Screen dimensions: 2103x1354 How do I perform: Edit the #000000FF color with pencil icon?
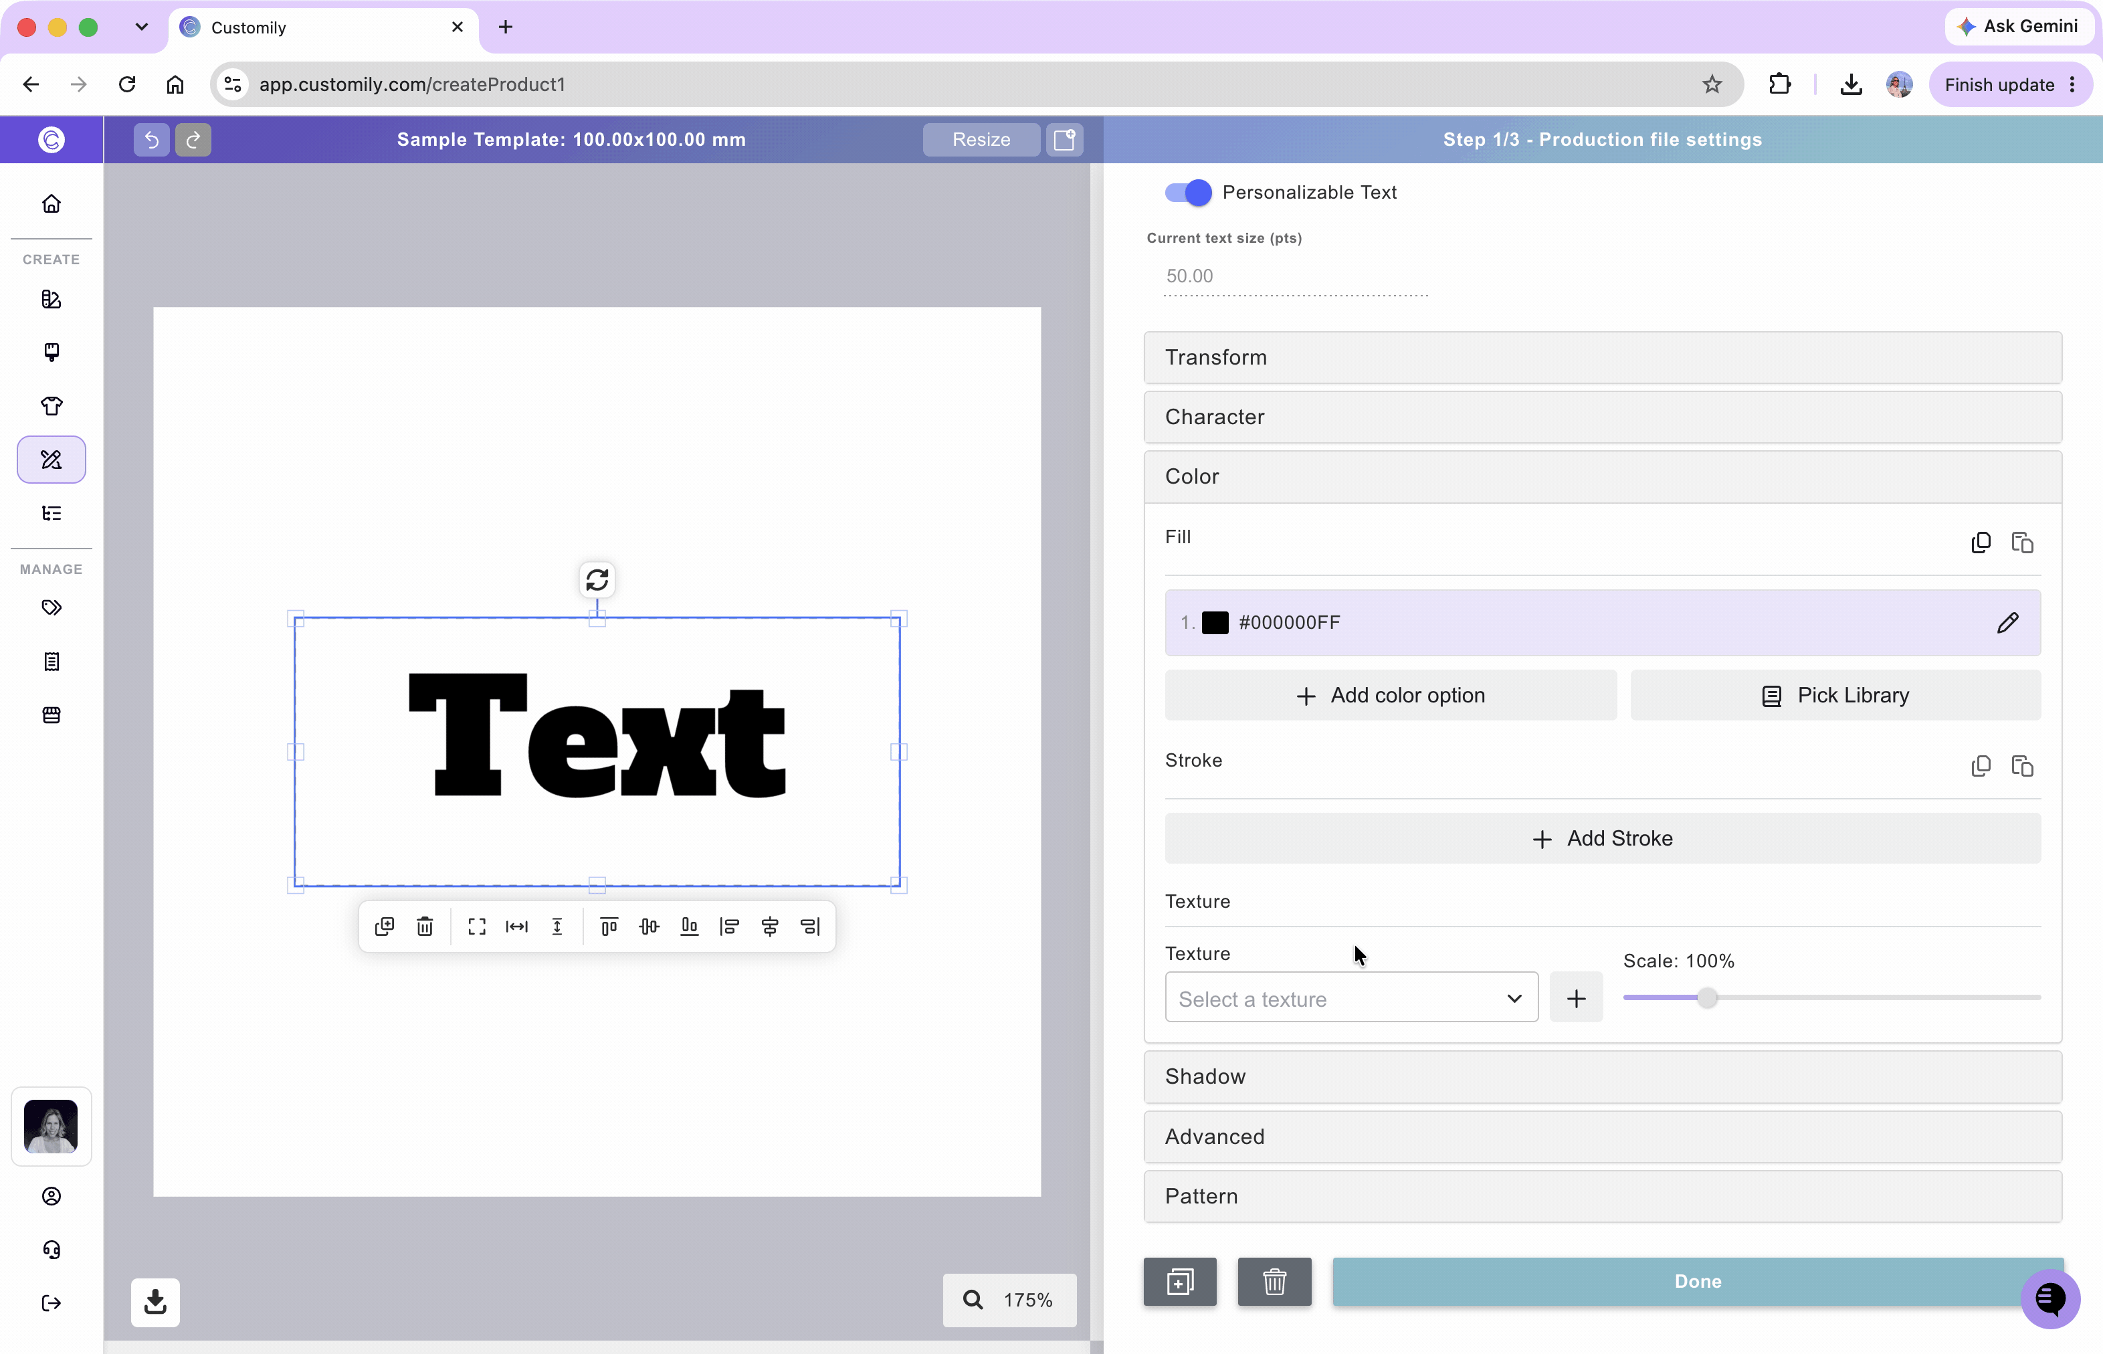(2007, 623)
